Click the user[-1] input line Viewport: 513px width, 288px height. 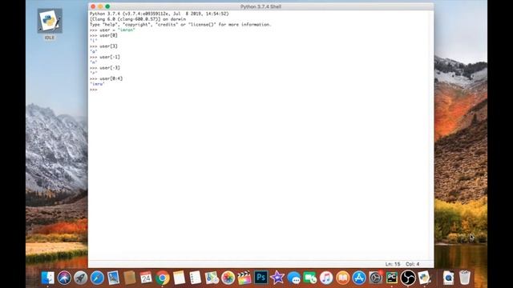[105, 57]
